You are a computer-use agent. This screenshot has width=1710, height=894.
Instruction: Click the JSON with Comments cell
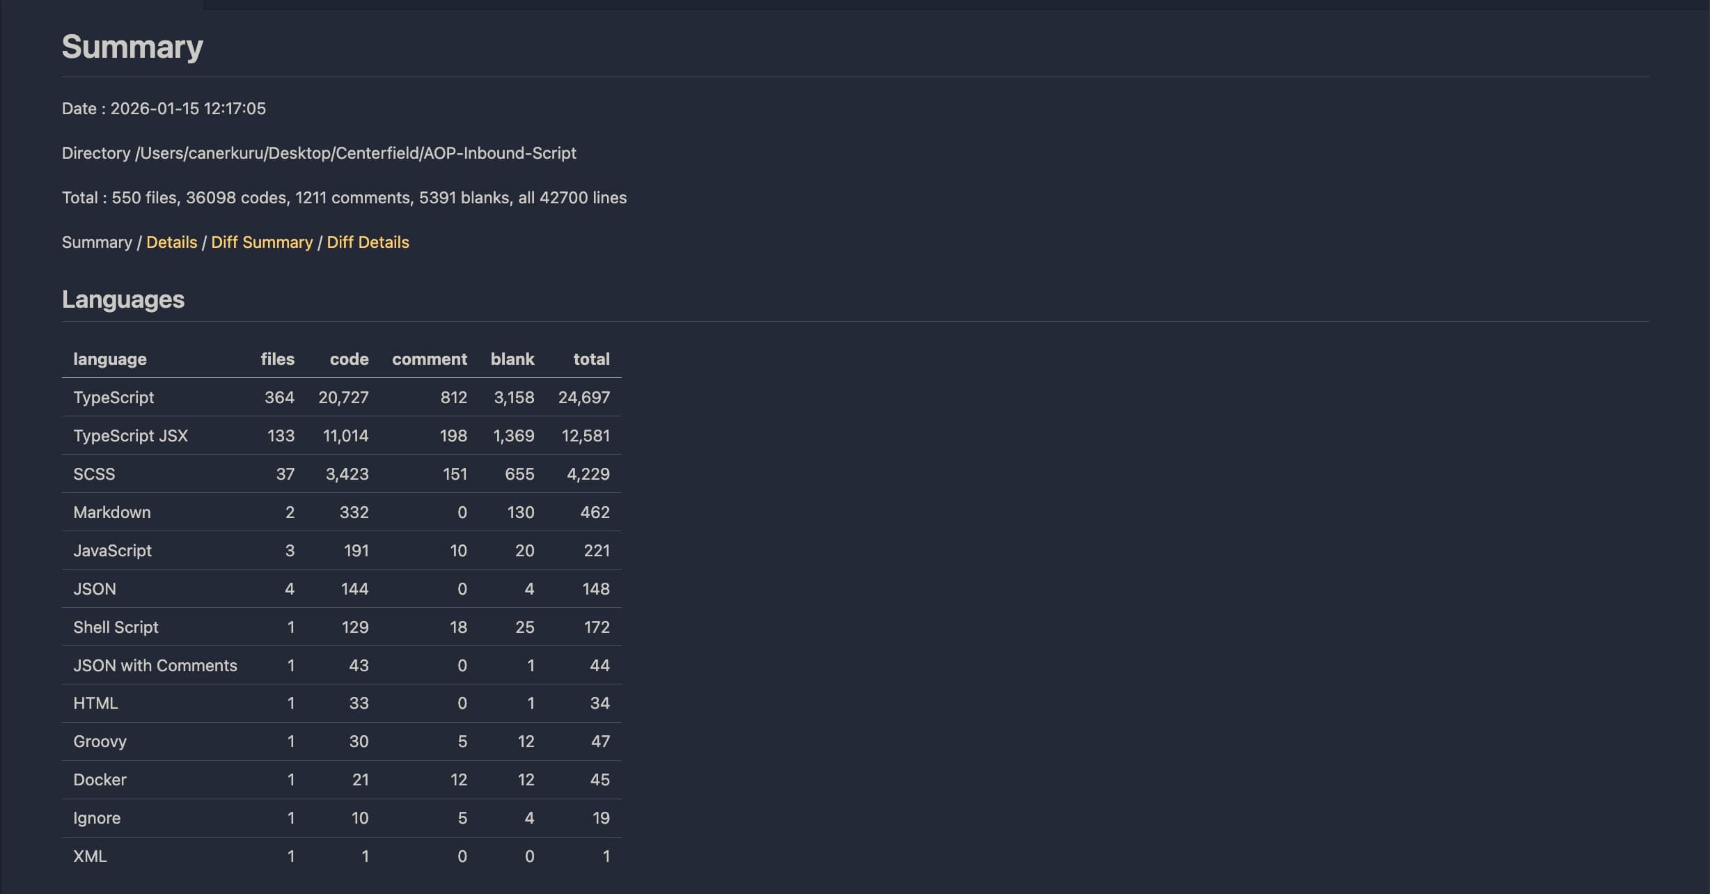click(155, 666)
